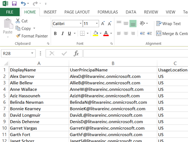Switch to the DATA tab
The height and width of the screenshot is (142, 188).
click(x=131, y=12)
